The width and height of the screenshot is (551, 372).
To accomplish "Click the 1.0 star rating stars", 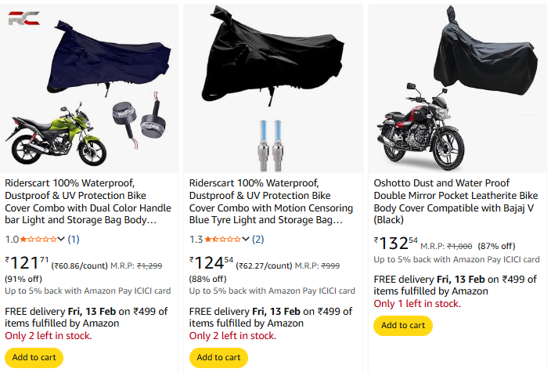I will coord(39,239).
